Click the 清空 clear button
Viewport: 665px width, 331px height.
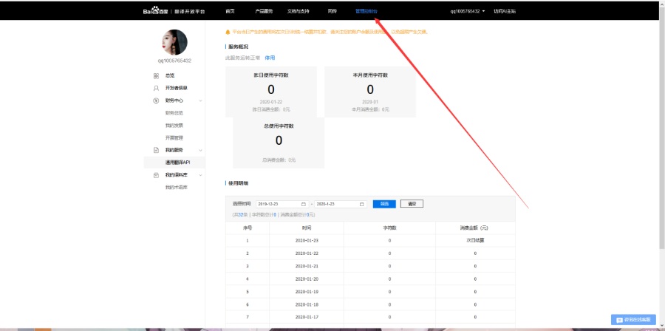[x=412, y=204]
